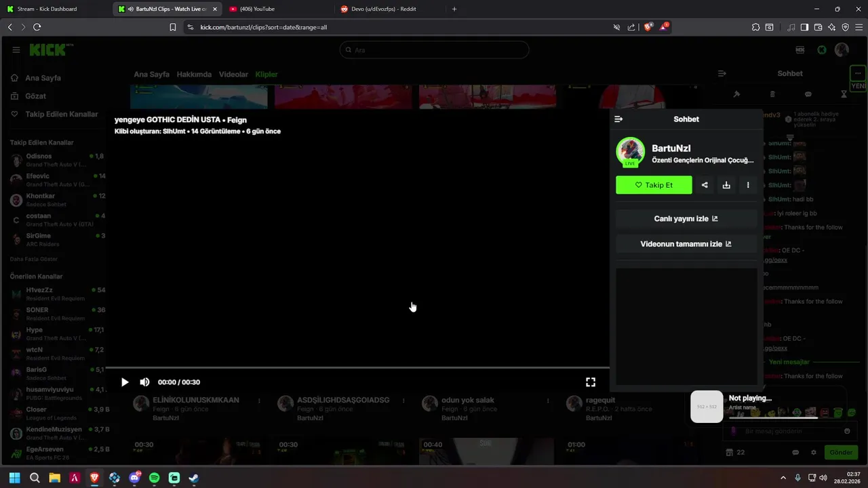Open ELİNİKOLUNUSKMKAAN clip options menu
The width and height of the screenshot is (868, 488).
tap(259, 401)
